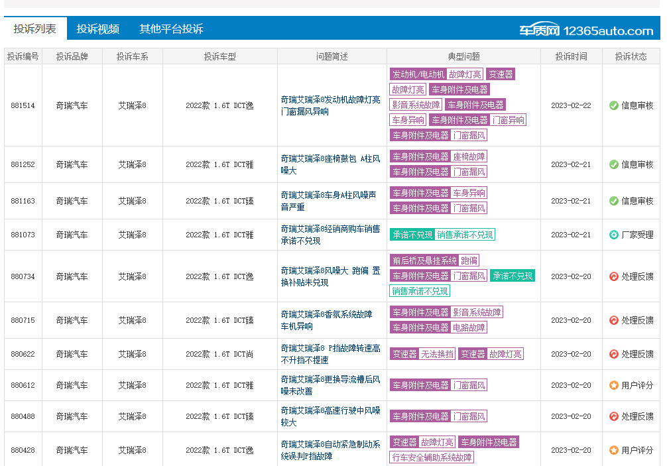Open complaint 奇瑞艾瑞泽8经销商购车销售承诺不兑现
Viewport: 667px width, 466px height.
pyautogui.click(x=331, y=235)
